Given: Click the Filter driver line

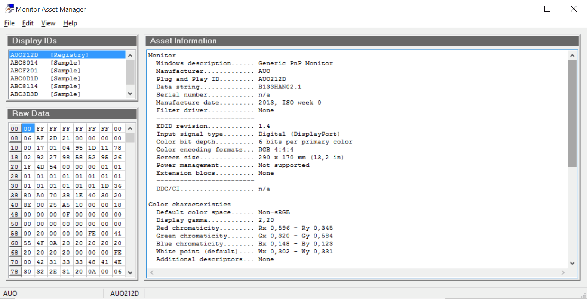Looking at the screenshot, I should (x=215, y=110).
